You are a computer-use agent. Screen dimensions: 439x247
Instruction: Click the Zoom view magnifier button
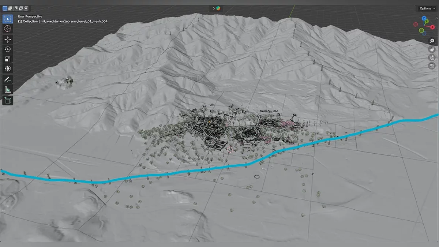432,41
